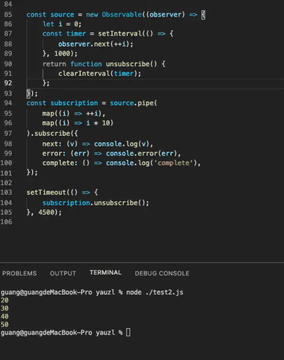
Task: Switch to the OUTPUT tab
Action: (x=63, y=273)
